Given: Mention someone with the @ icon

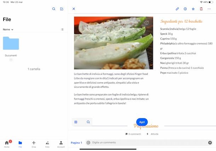Looking at the screenshot, I should [89, 142].
